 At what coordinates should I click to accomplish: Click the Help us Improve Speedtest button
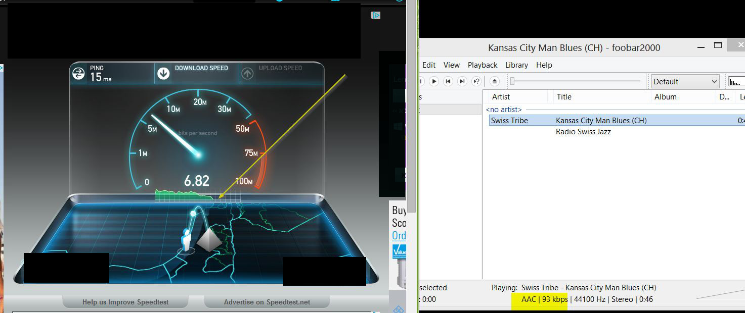pos(125,302)
